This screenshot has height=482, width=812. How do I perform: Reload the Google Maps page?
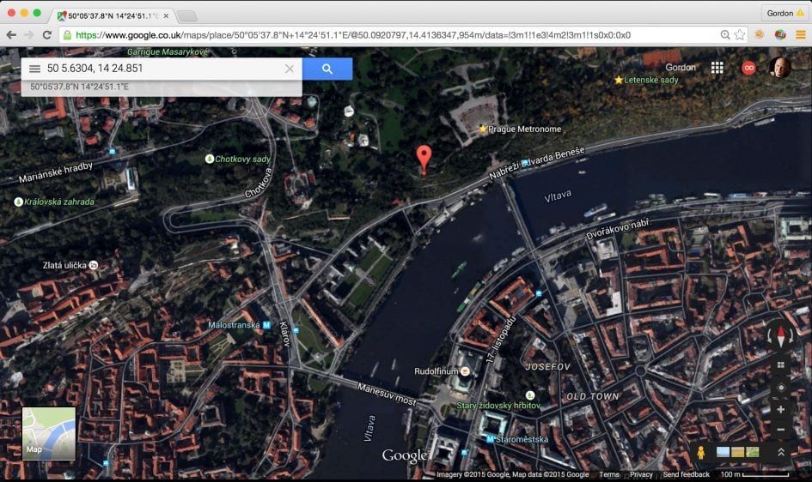(47, 35)
